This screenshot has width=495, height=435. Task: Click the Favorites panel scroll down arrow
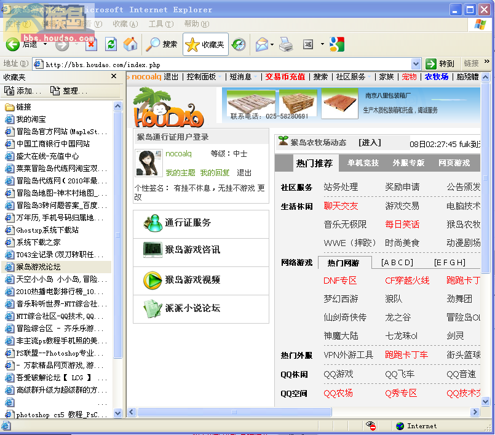pos(117,413)
